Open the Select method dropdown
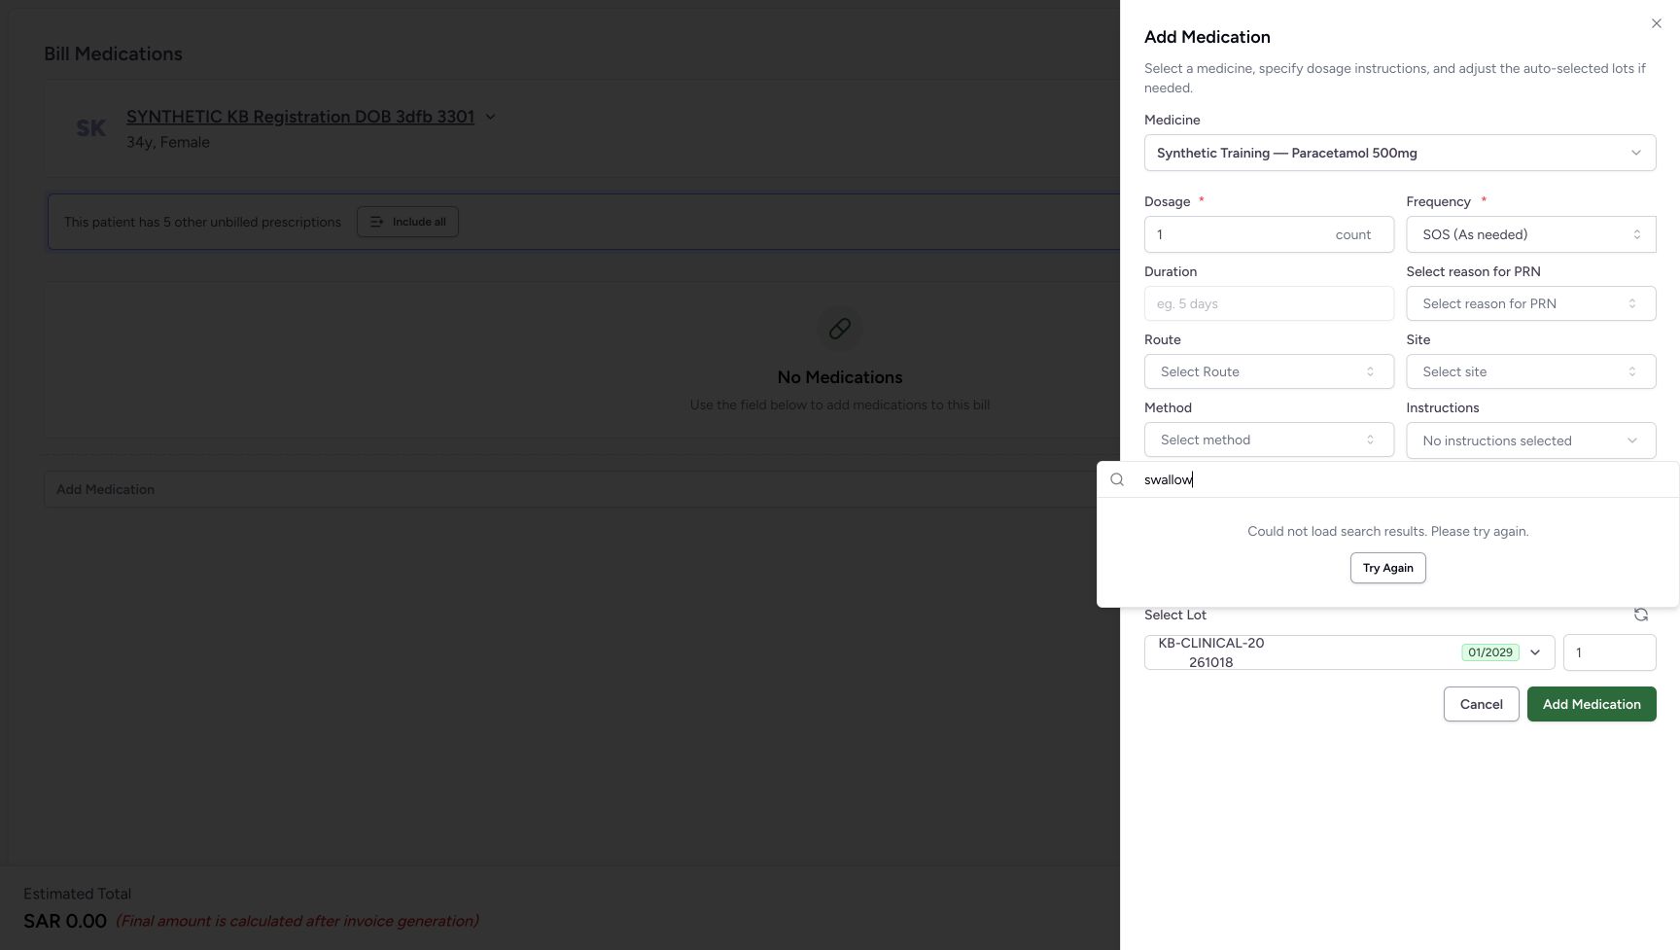This screenshot has width=1680, height=950. (1269, 440)
